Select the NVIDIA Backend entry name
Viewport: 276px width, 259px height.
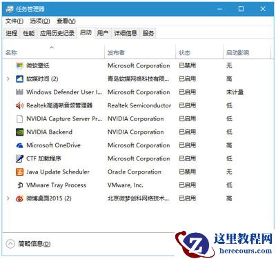point(49,132)
